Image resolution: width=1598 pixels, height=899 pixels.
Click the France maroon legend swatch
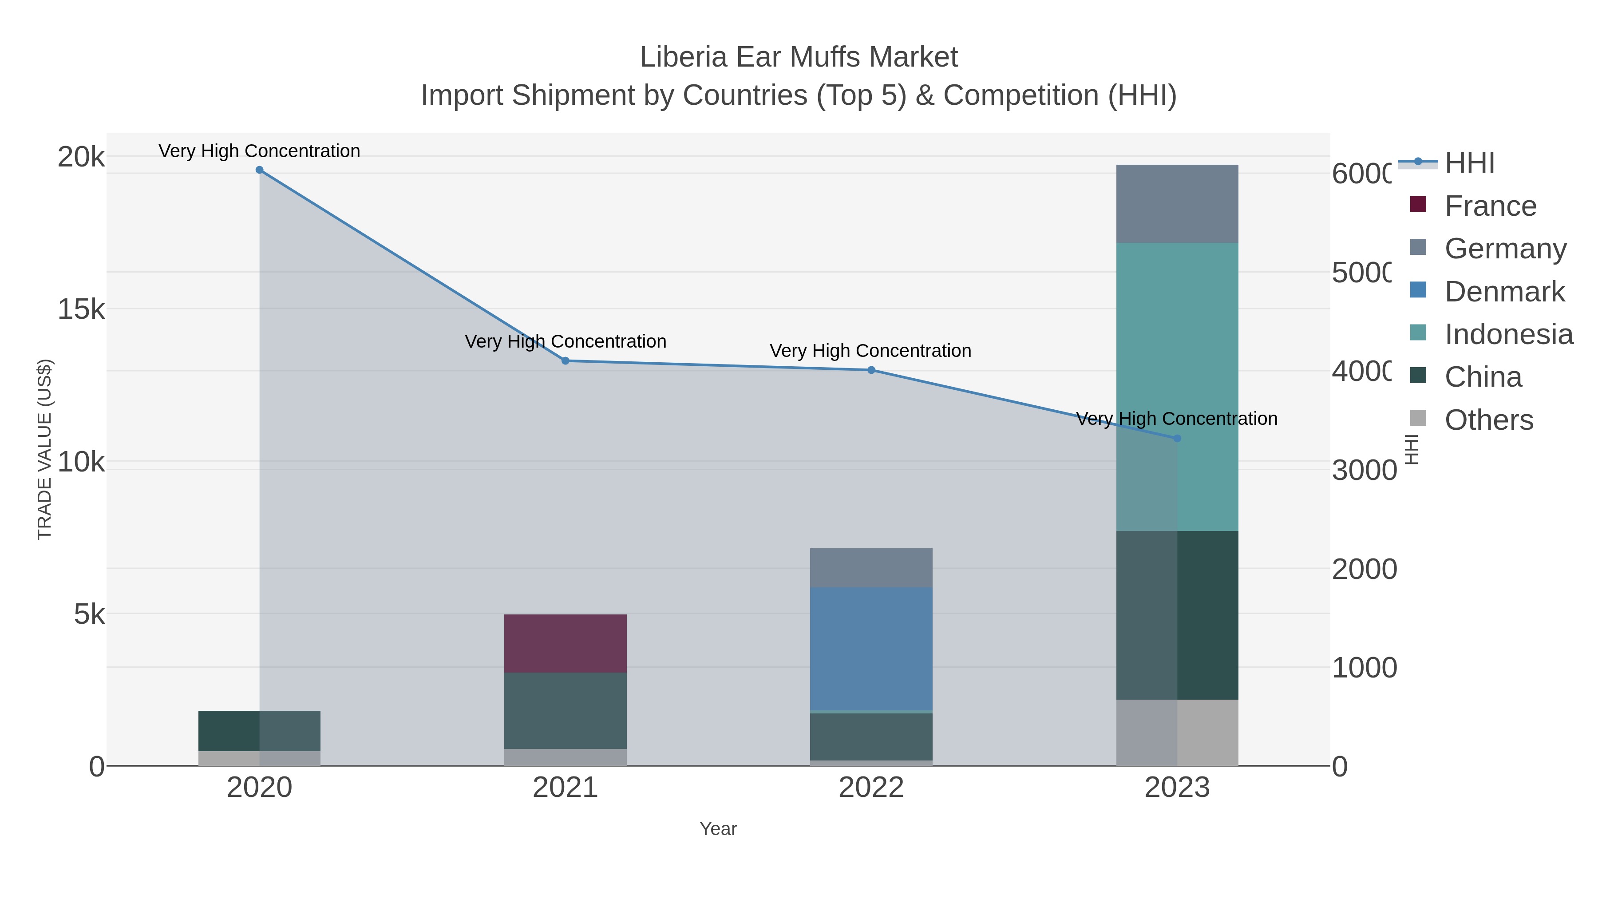click(1418, 204)
